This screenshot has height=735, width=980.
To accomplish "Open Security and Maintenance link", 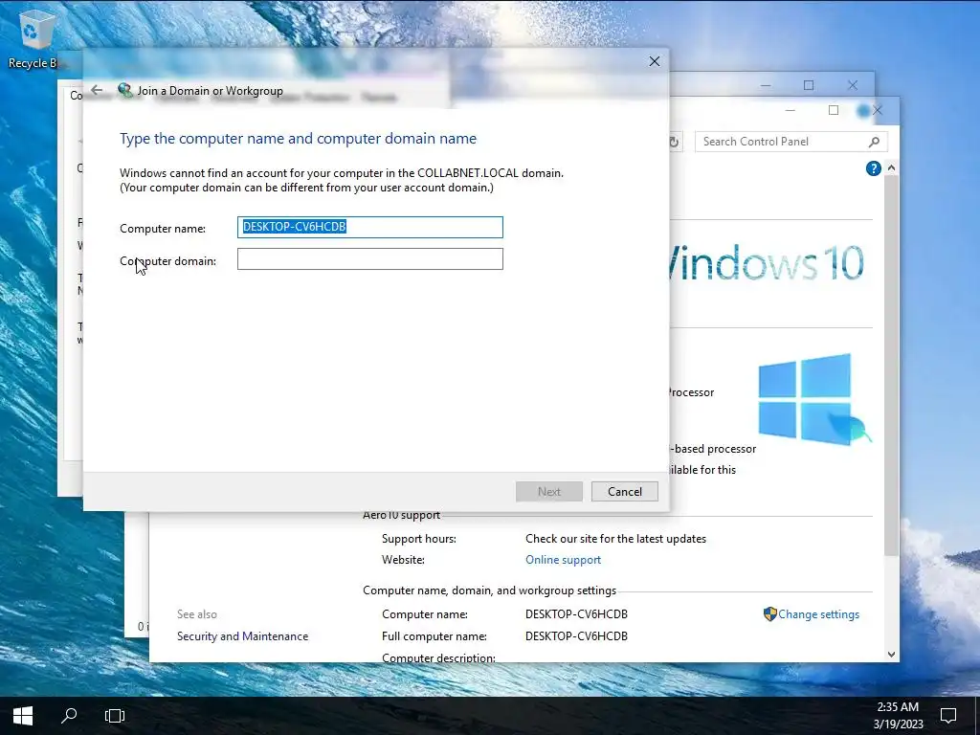I will pos(242,636).
